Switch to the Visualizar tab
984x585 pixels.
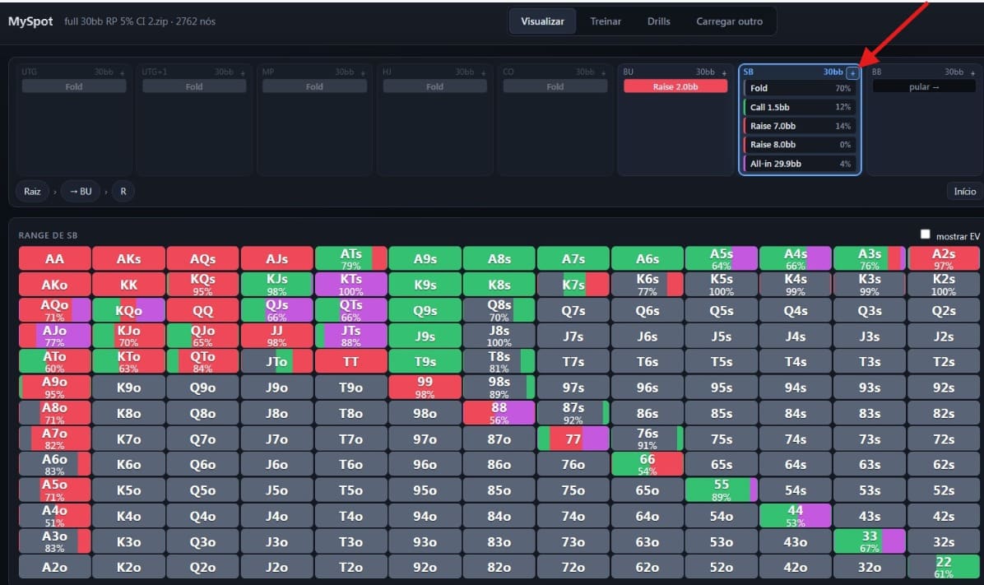click(542, 21)
